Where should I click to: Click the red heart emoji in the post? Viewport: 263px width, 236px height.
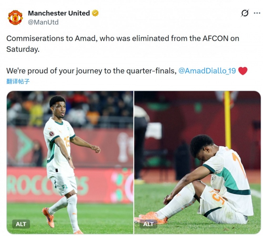pos(243,71)
